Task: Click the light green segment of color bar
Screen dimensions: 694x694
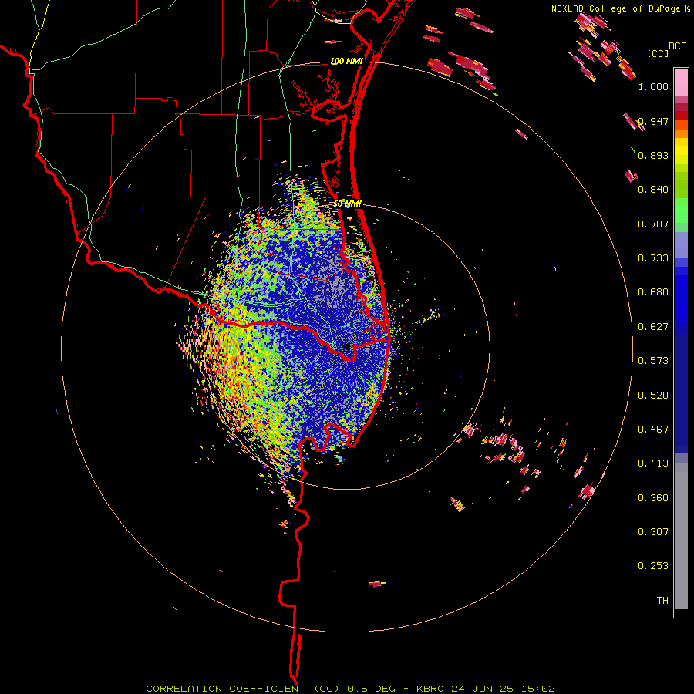Action: click(x=681, y=211)
